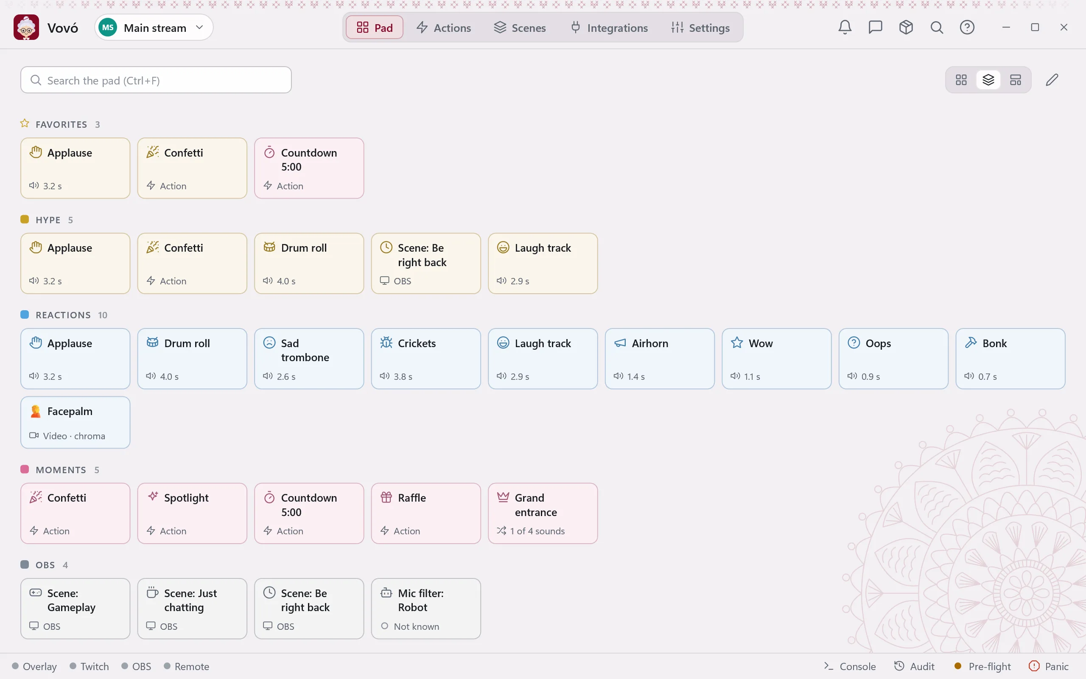Click the magnifier search icon in header
This screenshot has height=679, width=1086.
click(936, 28)
